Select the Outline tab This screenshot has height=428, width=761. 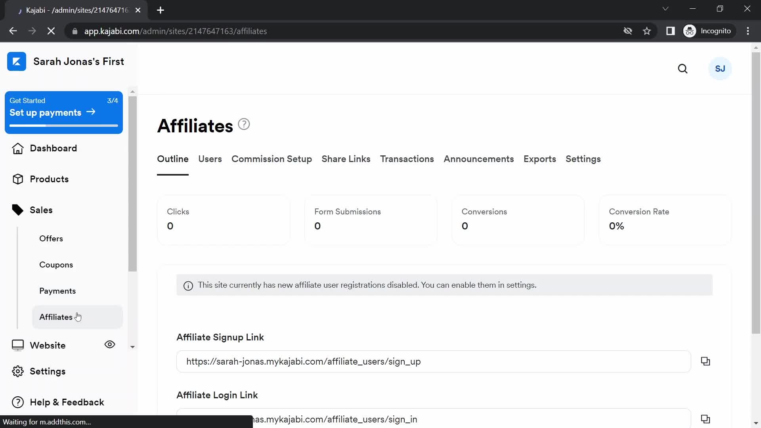coord(173,159)
